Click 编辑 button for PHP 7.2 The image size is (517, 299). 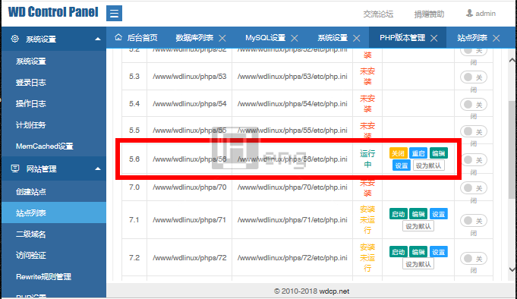pyautogui.click(x=418, y=252)
